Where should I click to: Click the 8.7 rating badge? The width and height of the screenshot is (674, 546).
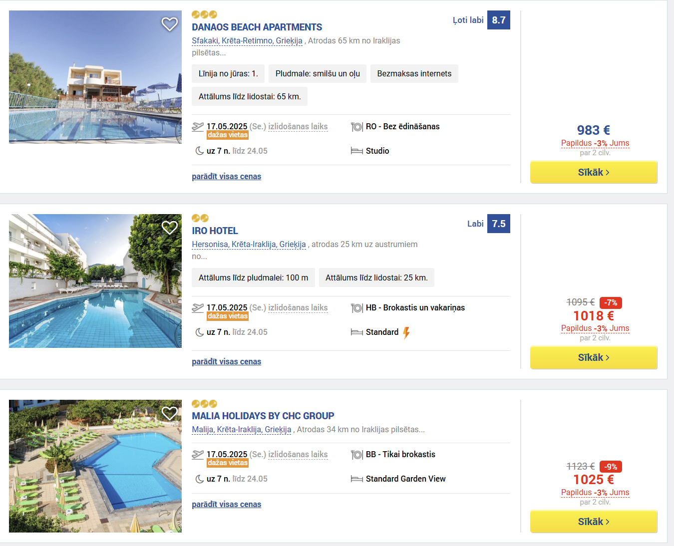coord(499,20)
